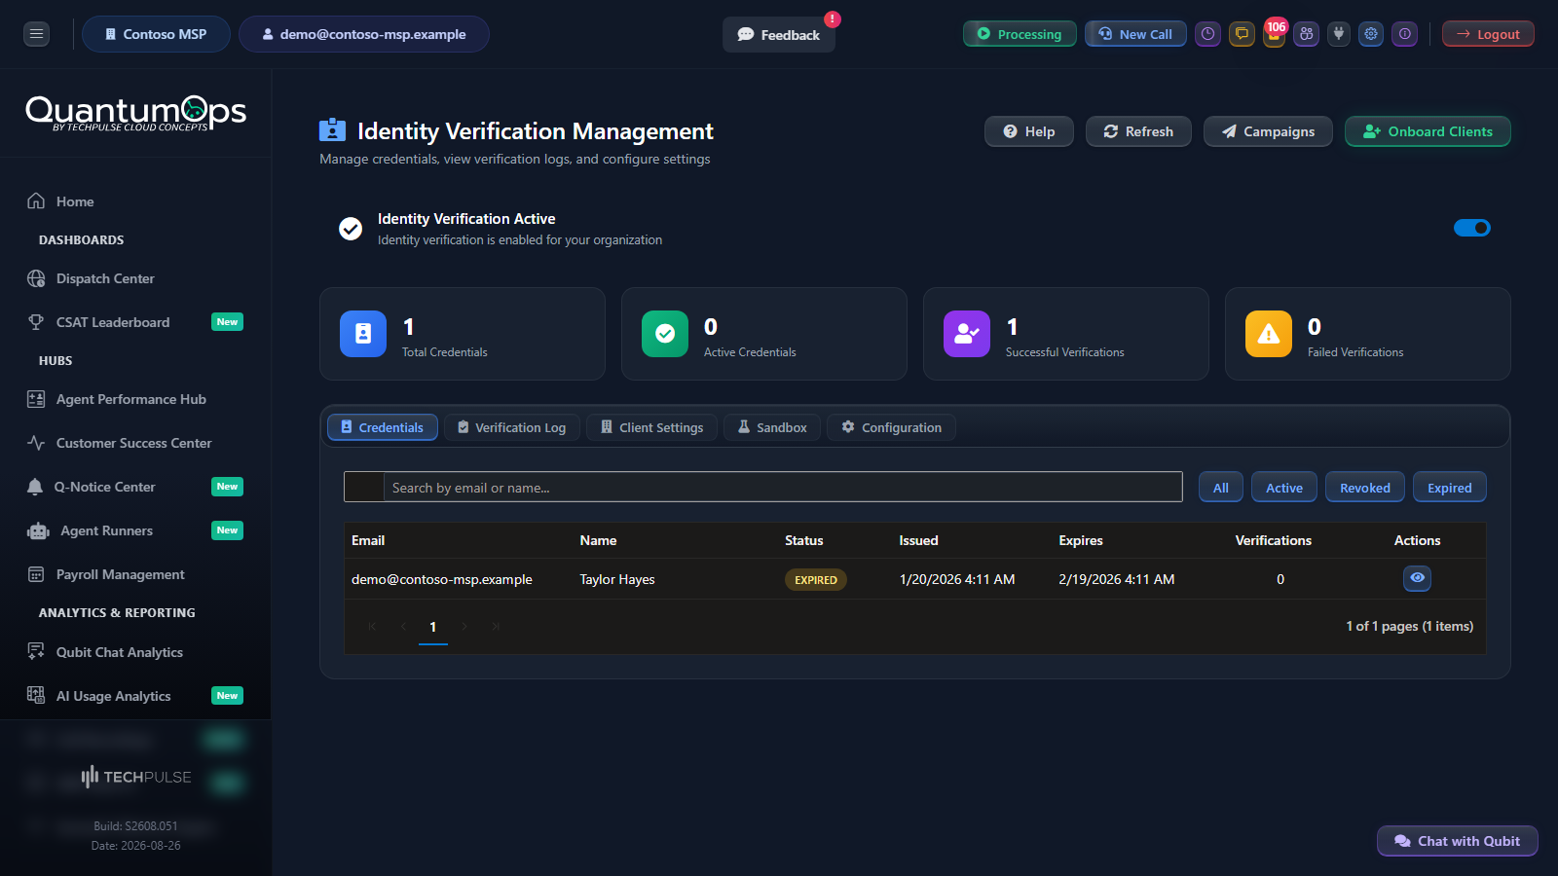
Task: Filter credentials by All
Action: [1221, 488]
